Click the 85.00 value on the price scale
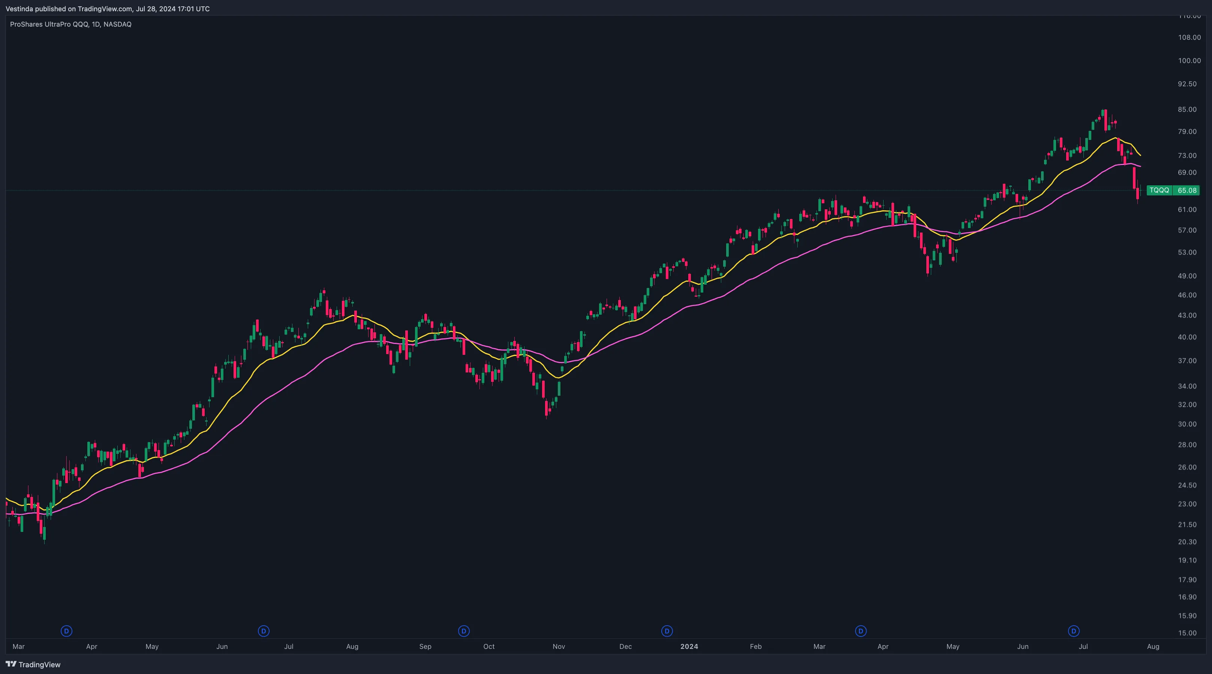This screenshot has height=674, width=1212. [1188, 109]
